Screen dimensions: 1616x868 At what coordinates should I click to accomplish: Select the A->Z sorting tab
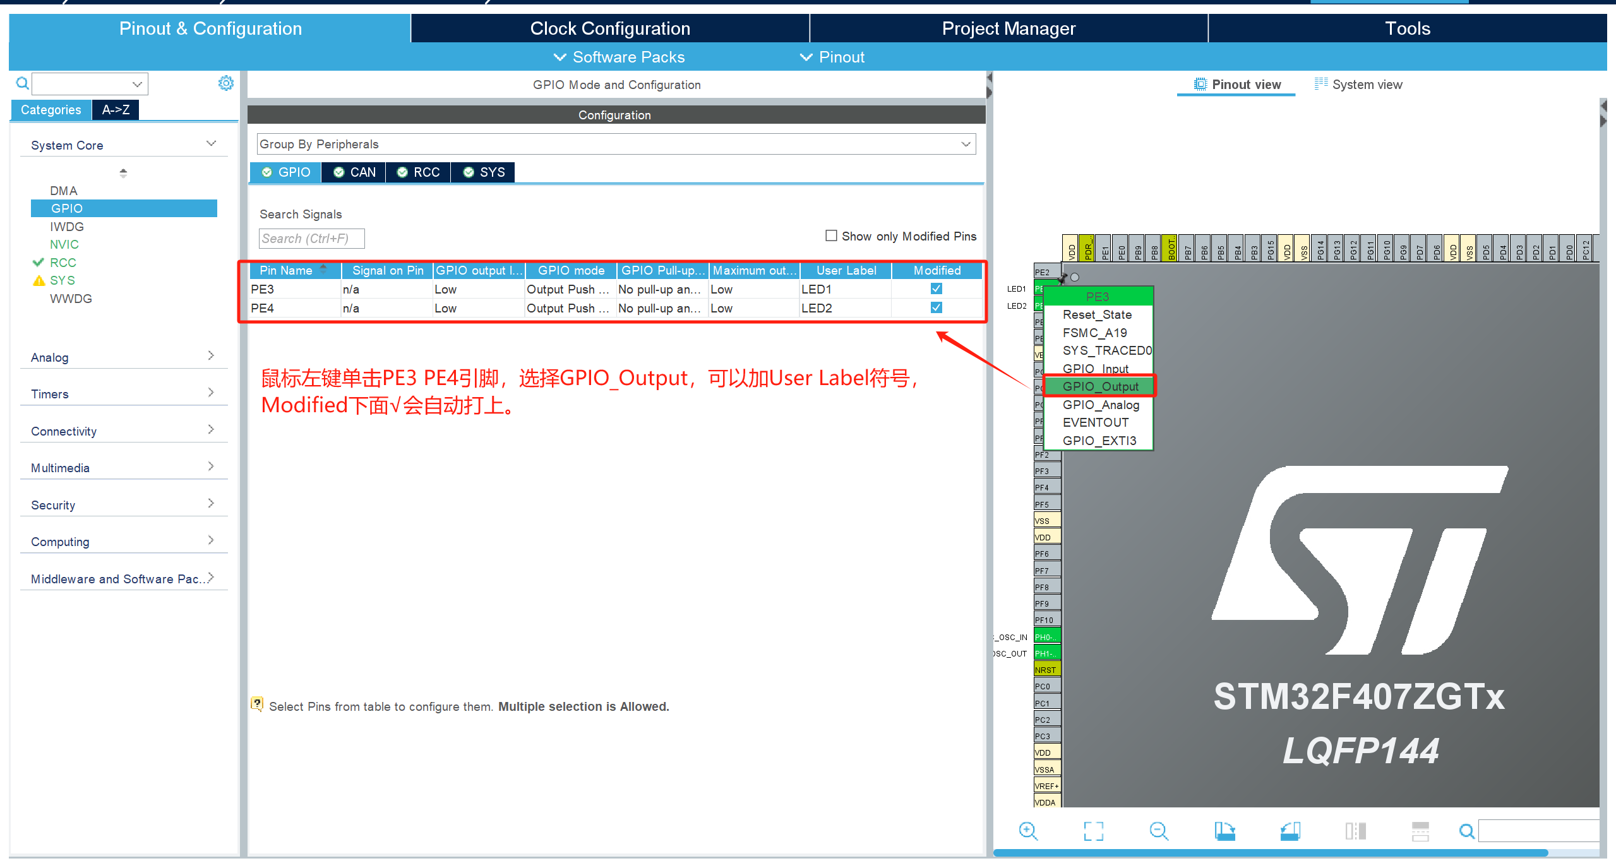coord(116,110)
